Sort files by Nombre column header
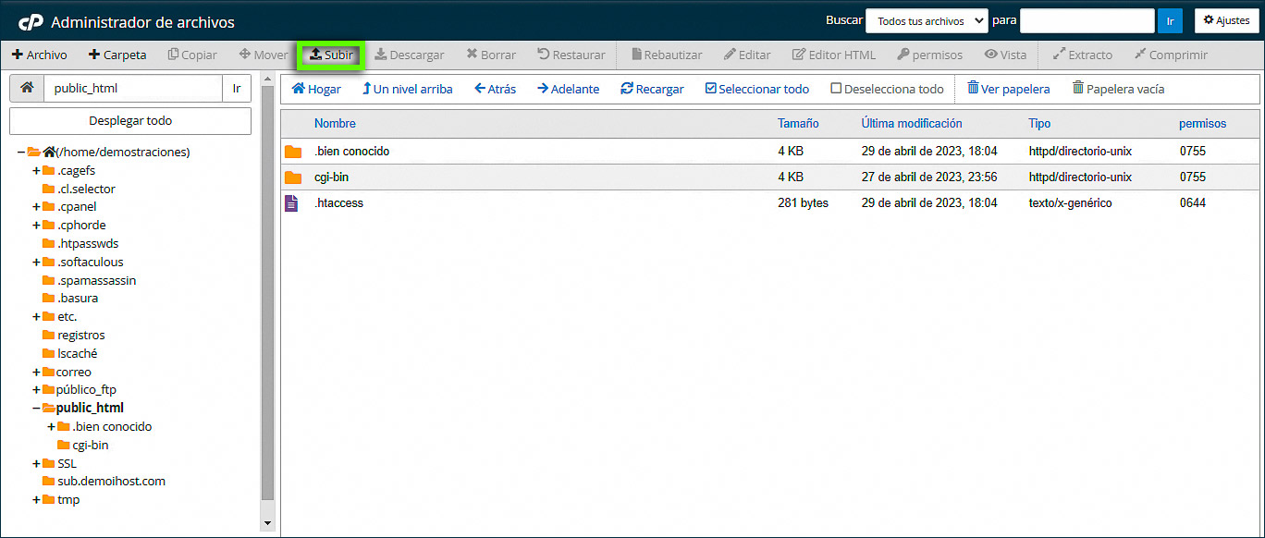This screenshot has height=538, width=1265. [335, 123]
